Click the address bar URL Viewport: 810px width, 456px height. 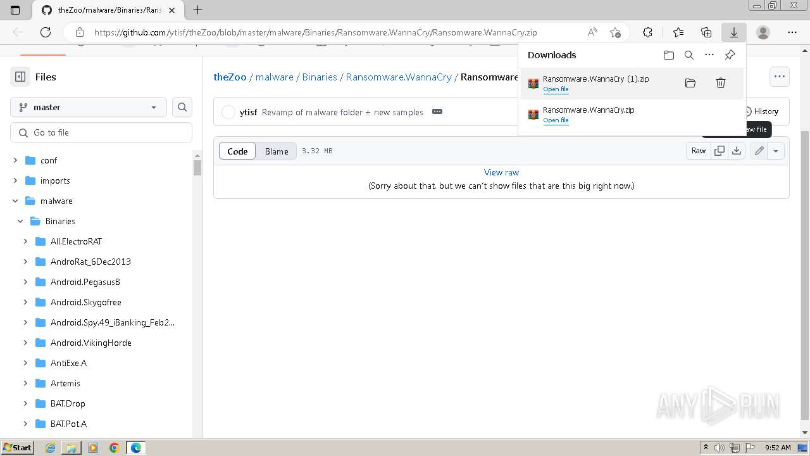coord(315,32)
